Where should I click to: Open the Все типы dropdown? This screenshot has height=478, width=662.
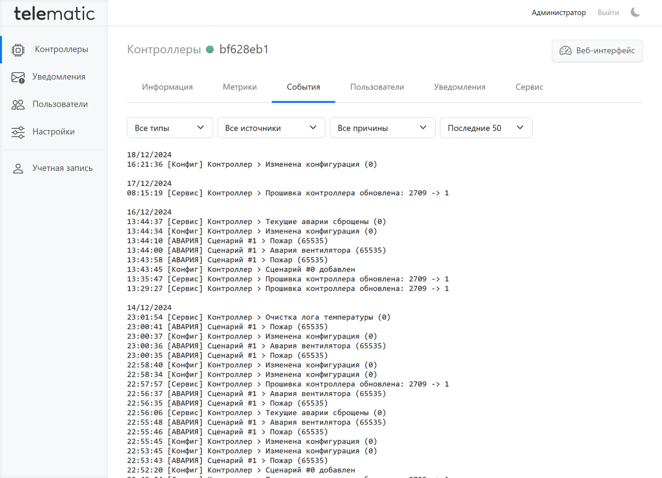169,128
